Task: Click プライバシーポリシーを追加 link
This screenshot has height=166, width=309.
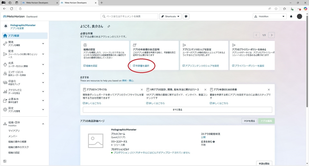Action: [248, 66]
